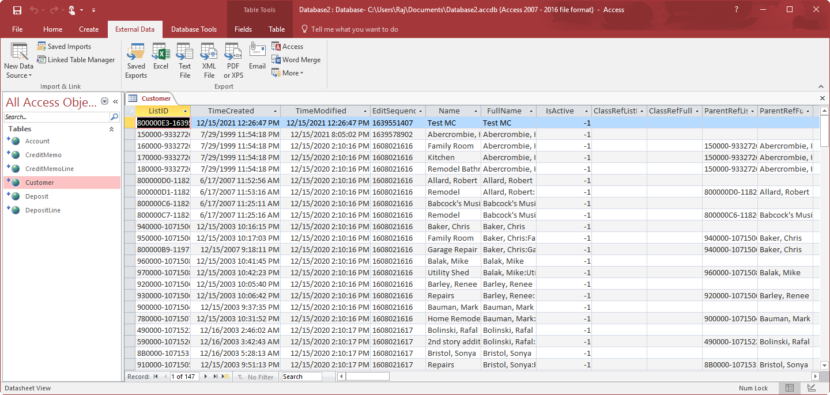Undo the last action in the quick access toolbar
The image size is (830, 395).
pyautogui.click(x=34, y=10)
